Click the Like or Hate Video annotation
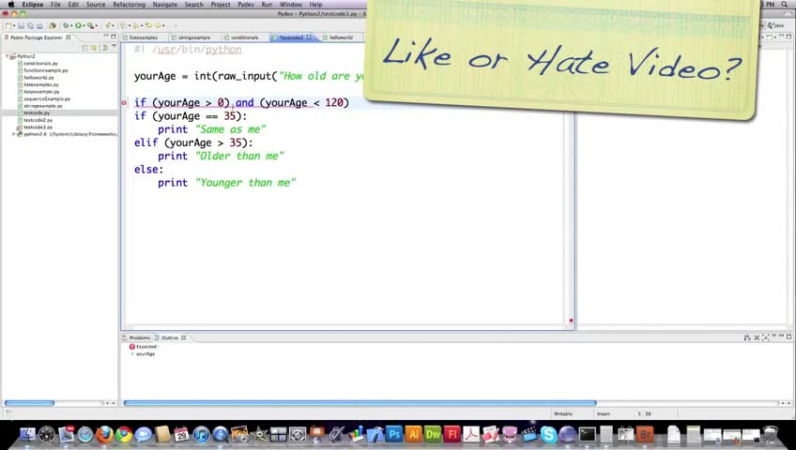 tap(561, 59)
